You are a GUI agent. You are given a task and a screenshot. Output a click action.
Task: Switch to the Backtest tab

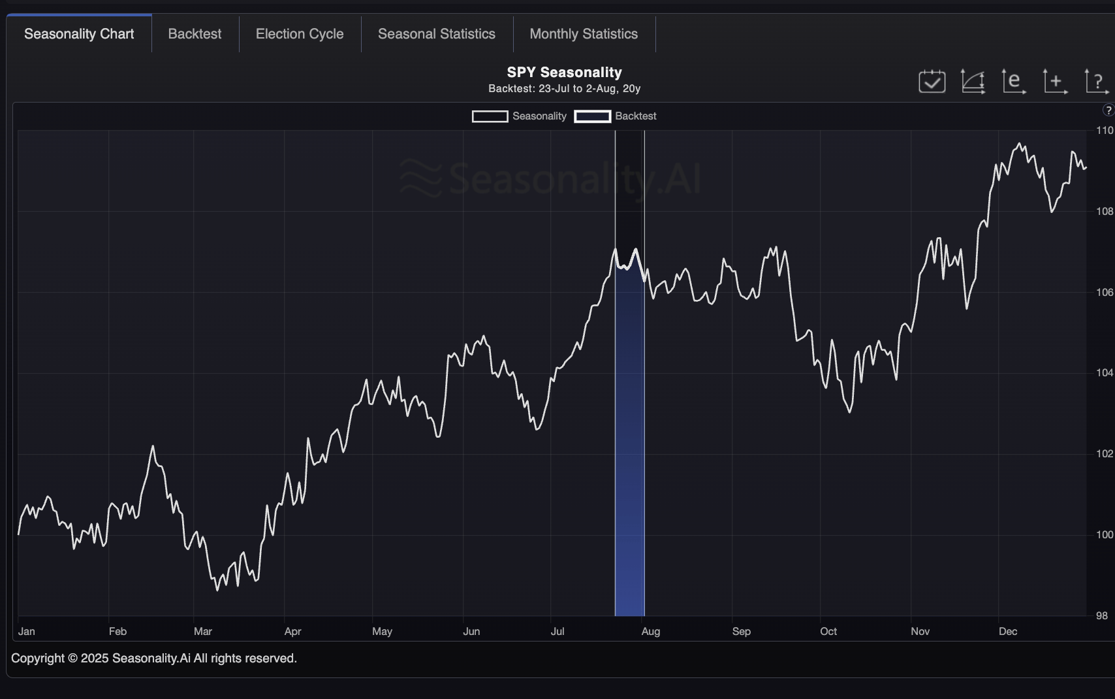[x=195, y=34]
